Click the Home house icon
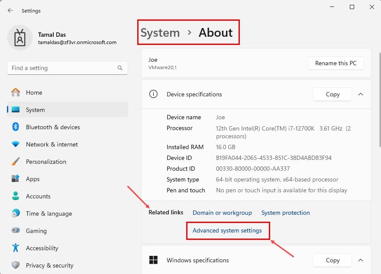This screenshot has height=274, width=381. coord(16,92)
